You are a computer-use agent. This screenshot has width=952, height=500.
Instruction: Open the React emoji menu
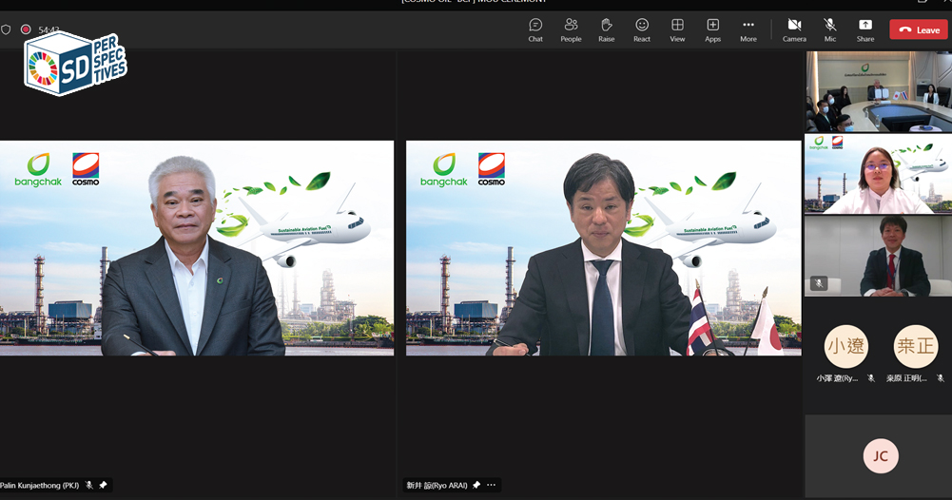642,29
